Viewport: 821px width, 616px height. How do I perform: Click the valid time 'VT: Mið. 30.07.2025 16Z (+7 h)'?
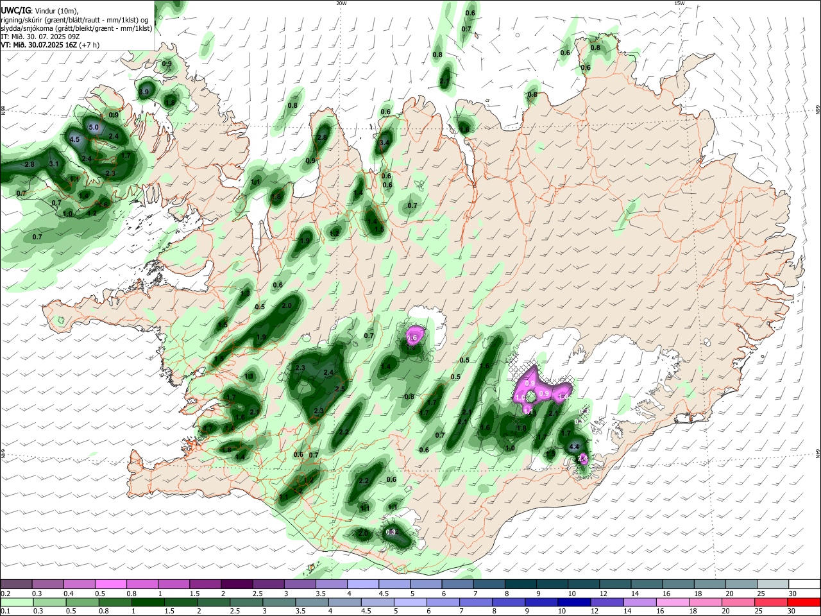[50, 45]
